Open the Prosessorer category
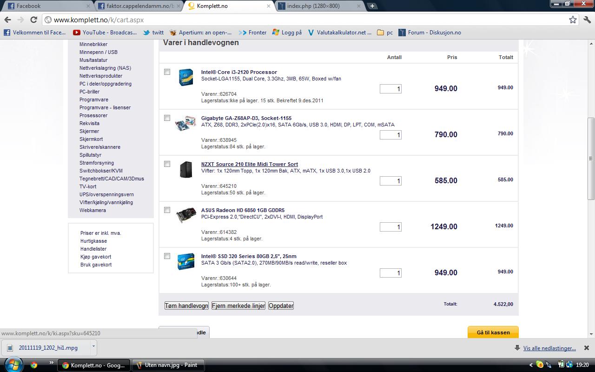The width and height of the screenshot is (595, 372). pyautogui.click(x=93, y=115)
